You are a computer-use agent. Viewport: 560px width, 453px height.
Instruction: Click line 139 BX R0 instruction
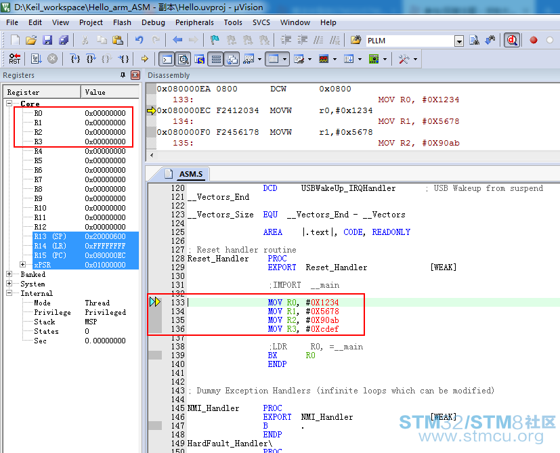(291, 355)
